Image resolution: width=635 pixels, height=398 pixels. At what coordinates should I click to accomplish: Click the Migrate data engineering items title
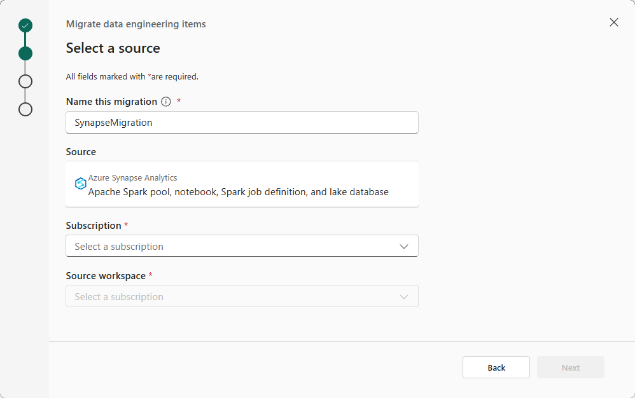[136, 24]
